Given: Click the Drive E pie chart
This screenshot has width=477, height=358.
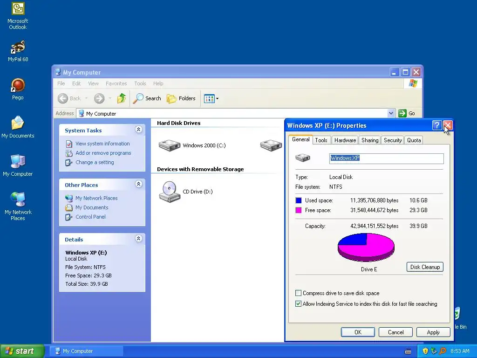Looking at the screenshot, I should click(366, 247).
